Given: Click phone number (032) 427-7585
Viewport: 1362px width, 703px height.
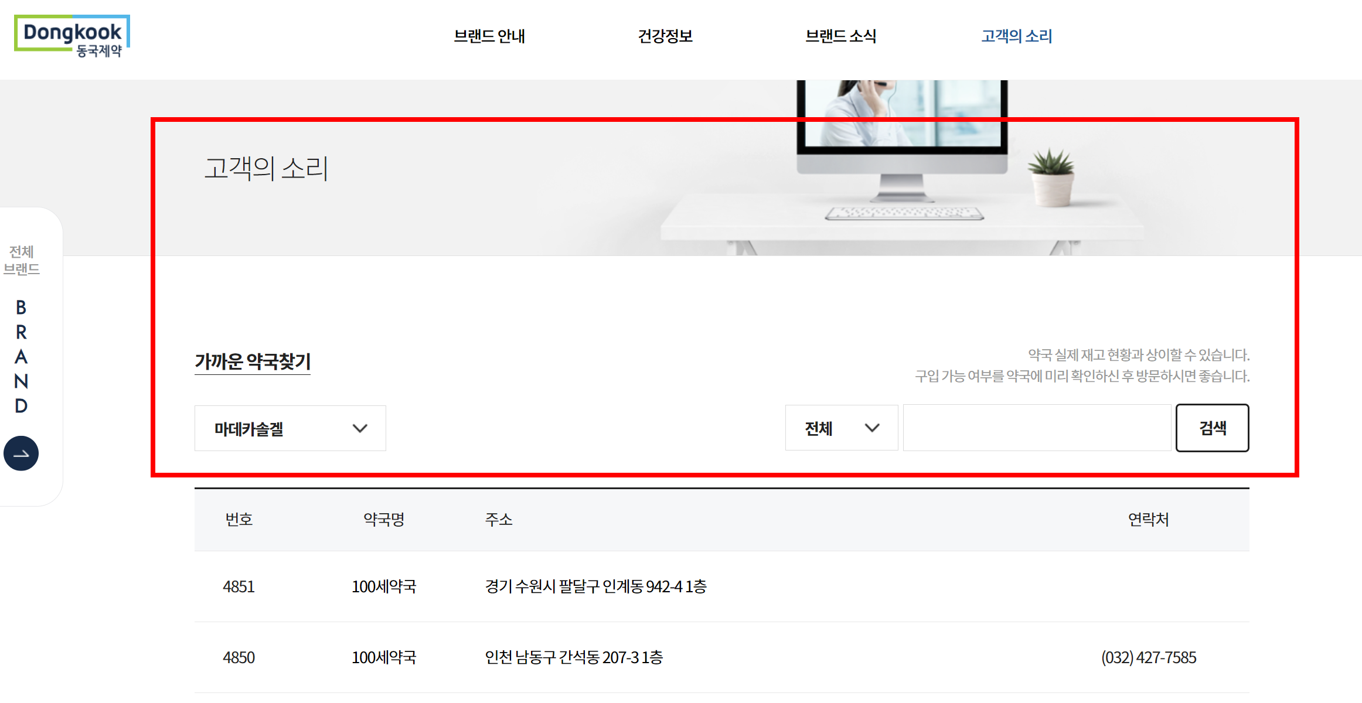Looking at the screenshot, I should 1148,657.
